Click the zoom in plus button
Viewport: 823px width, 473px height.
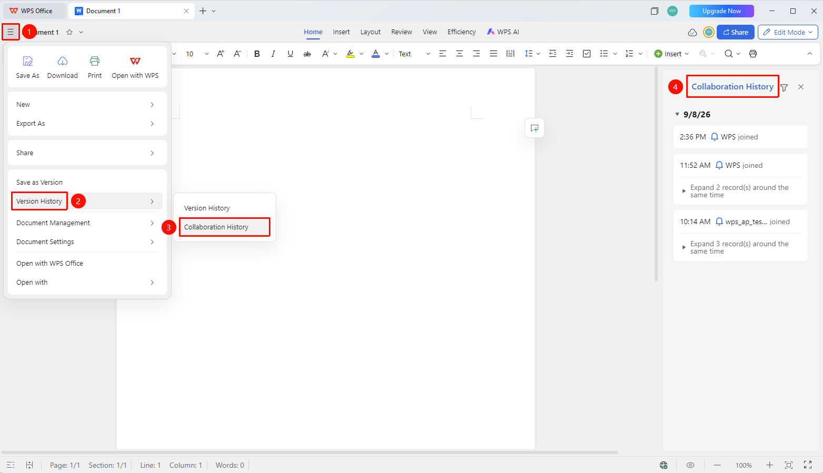(x=769, y=465)
